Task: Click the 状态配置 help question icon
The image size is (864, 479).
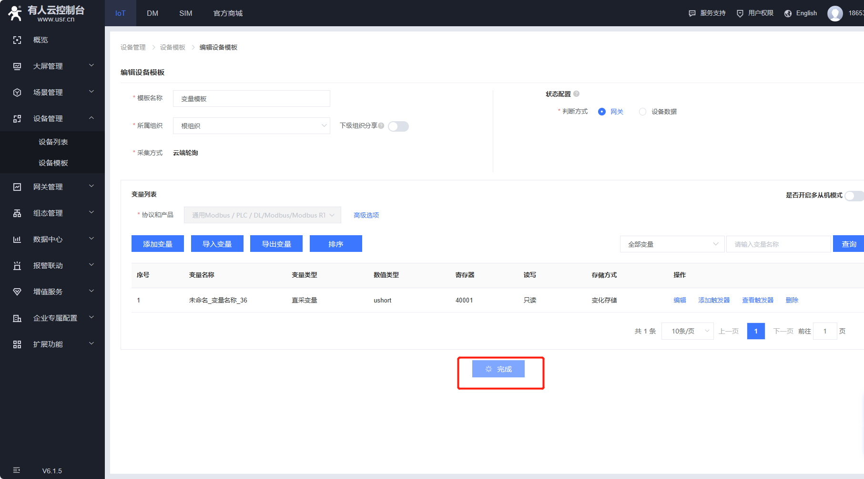Action: (576, 94)
